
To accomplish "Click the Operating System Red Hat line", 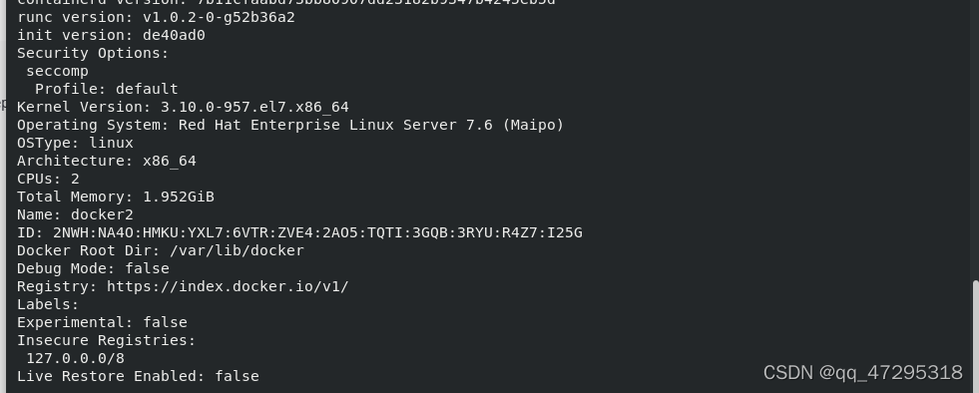I will pyautogui.click(x=290, y=125).
